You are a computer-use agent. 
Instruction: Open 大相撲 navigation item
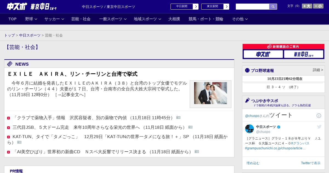[174, 19]
